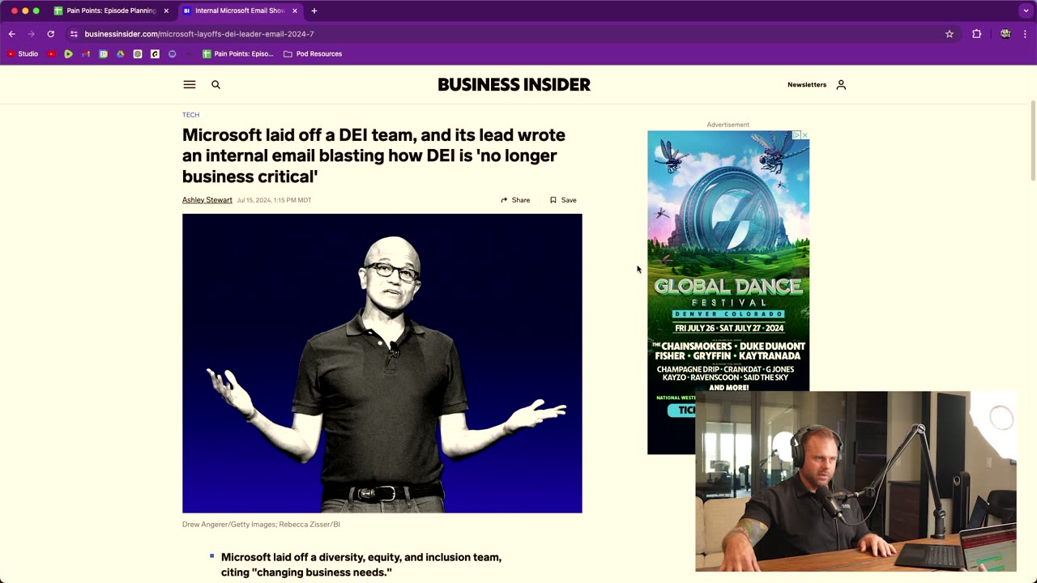Viewport: 1037px width, 583px height.
Task: Close the ad with the X icon
Action: click(x=804, y=135)
